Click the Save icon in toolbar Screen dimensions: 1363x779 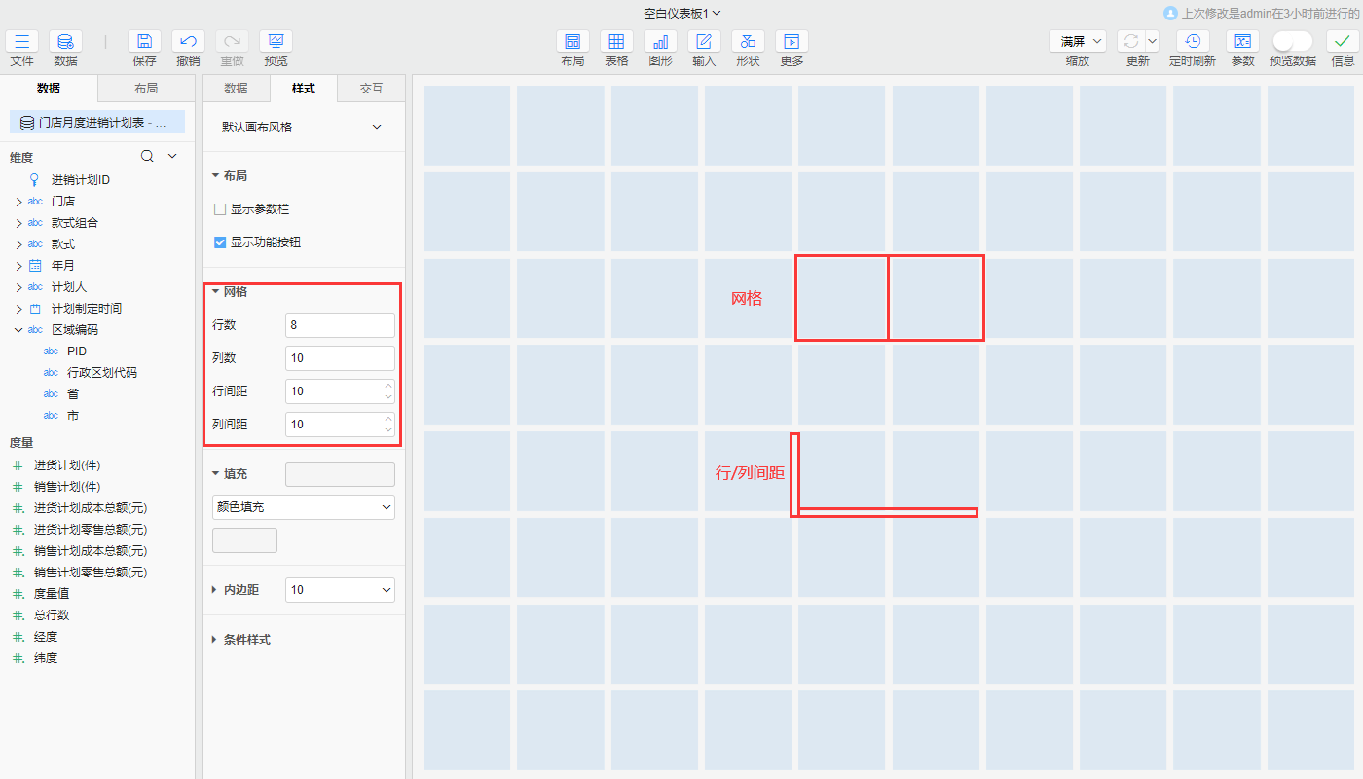[x=144, y=41]
